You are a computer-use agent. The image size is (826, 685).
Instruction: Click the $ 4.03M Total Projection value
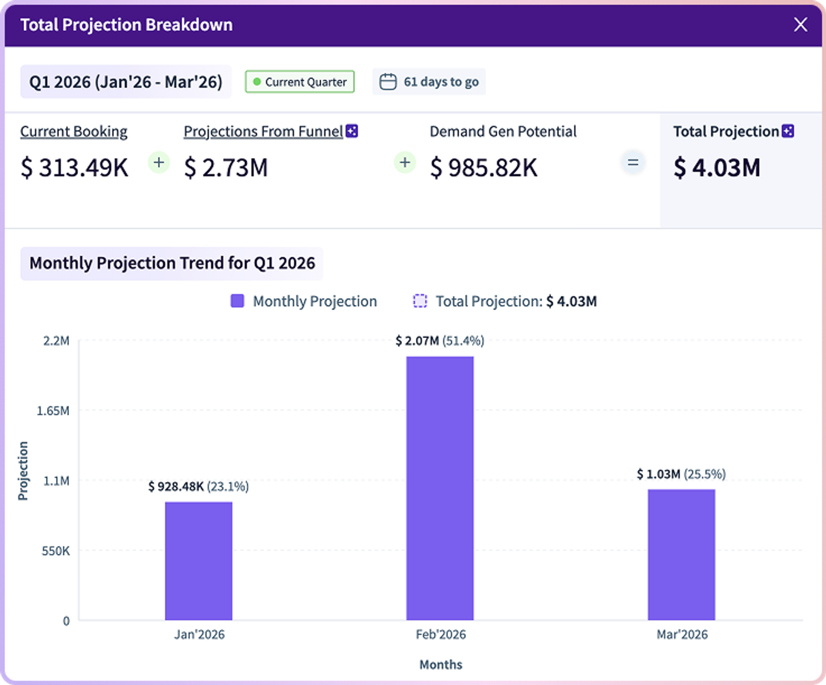pyautogui.click(x=717, y=168)
